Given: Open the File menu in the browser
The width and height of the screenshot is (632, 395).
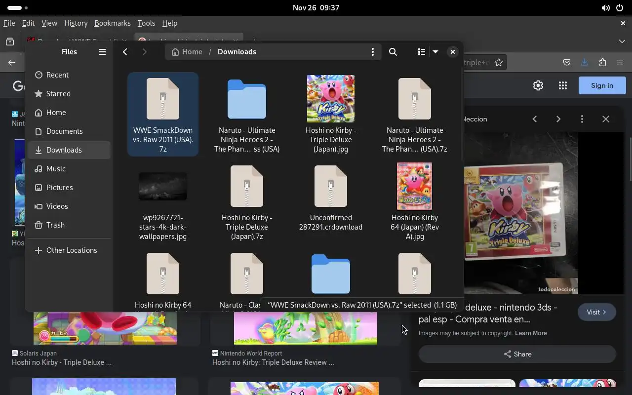Looking at the screenshot, I should tap(9, 23).
